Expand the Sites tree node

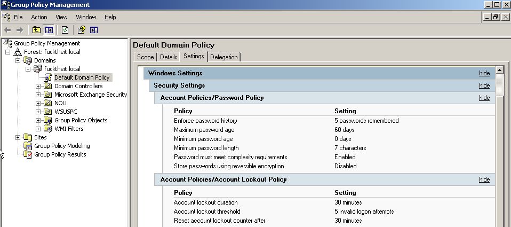coord(18,137)
